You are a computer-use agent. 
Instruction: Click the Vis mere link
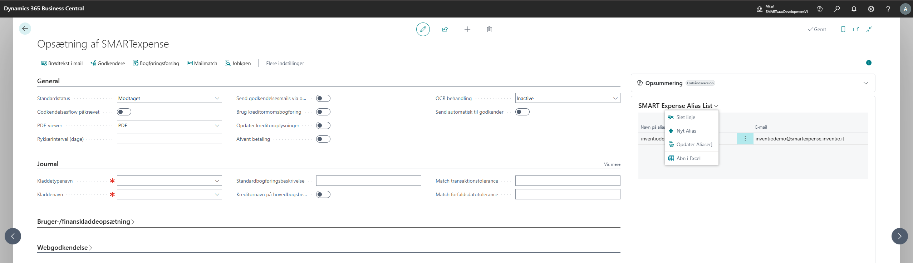(612, 164)
